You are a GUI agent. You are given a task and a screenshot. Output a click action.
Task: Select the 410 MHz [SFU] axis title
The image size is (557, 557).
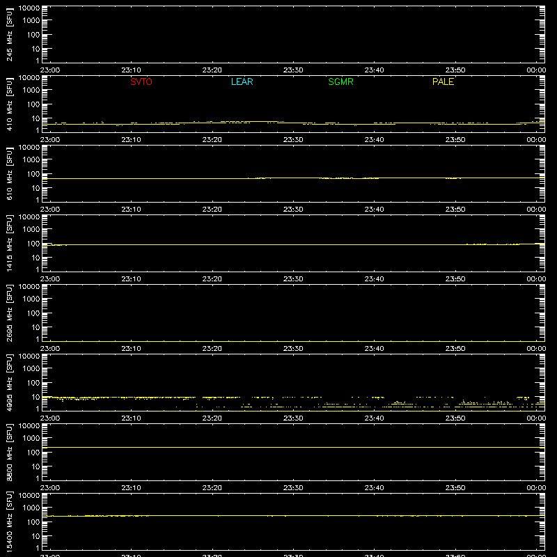[x=9, y=104]
